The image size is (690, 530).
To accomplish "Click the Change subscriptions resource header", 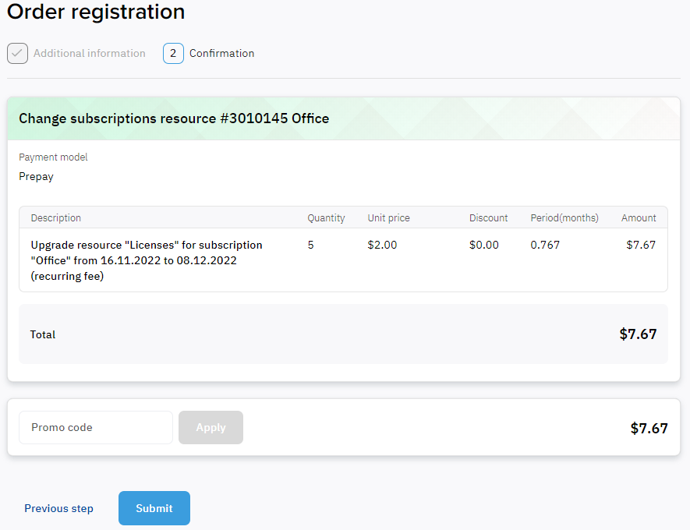I will 173,118.
